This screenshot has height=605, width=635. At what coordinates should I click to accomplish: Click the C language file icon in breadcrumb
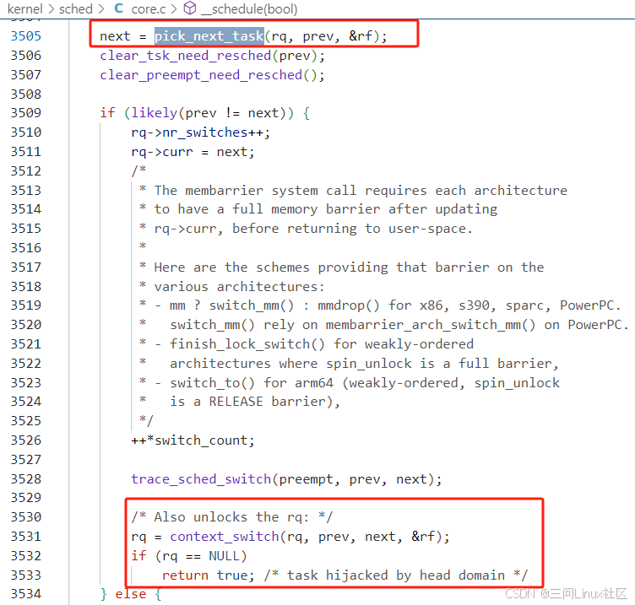coord(119,8)
